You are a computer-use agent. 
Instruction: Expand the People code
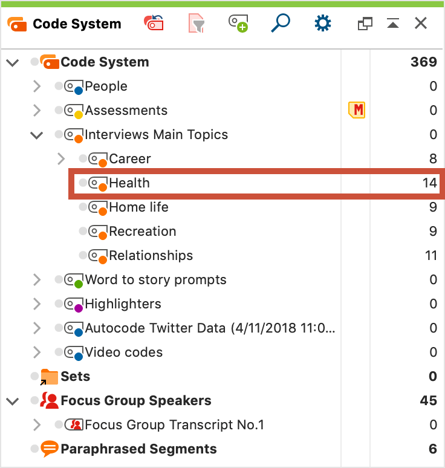click(37, 86)
